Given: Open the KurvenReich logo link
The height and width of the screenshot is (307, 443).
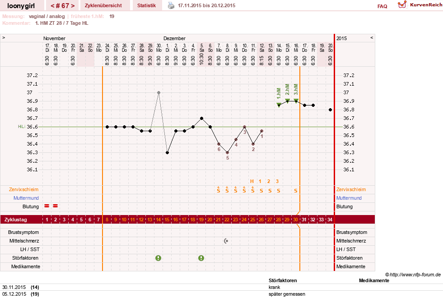Looking at the screenshot, I should coord(420,5).
